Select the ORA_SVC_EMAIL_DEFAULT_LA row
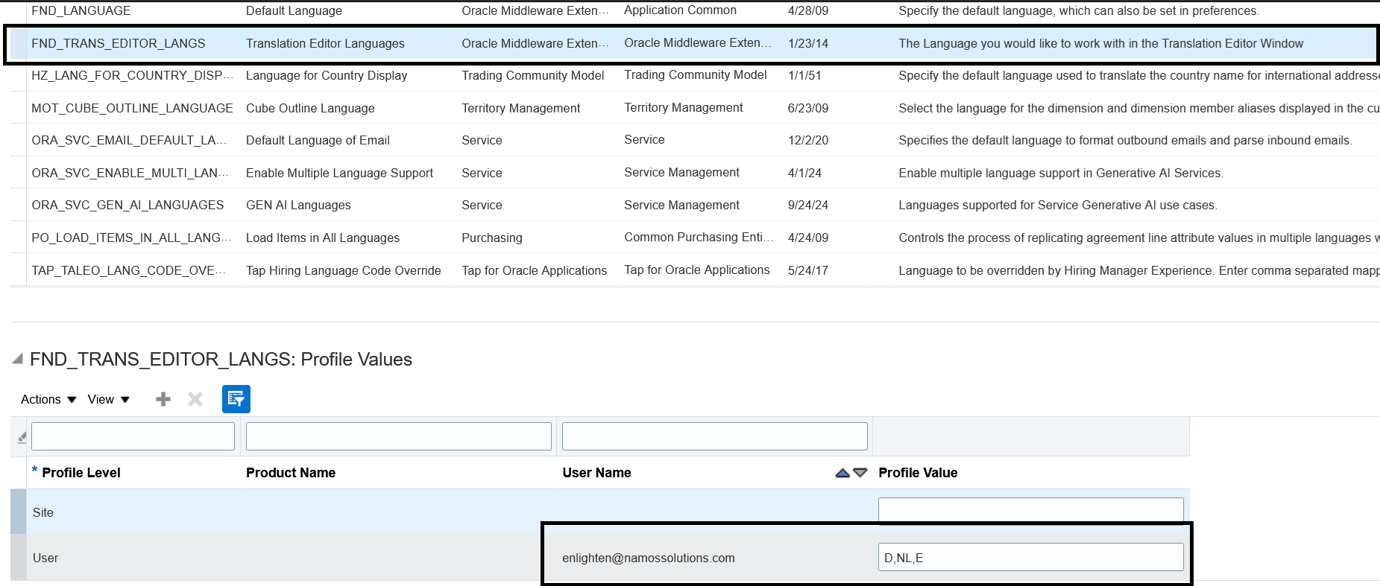Image resolution: width=1380 pixels, height=586 pixels. 693,140
